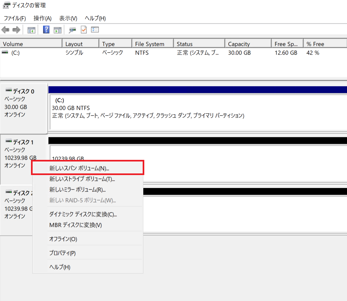Click the ディスク 0 drive icon
The width and height of the screenshot is (347, 301).
9,90
